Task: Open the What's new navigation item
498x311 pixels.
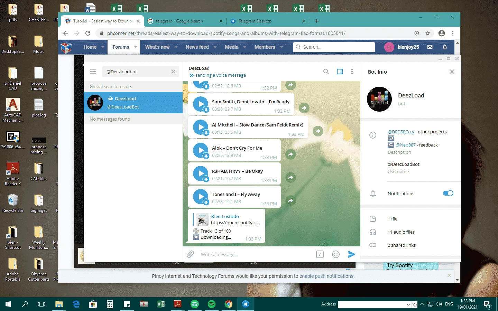Action: (x=157, y=47)
